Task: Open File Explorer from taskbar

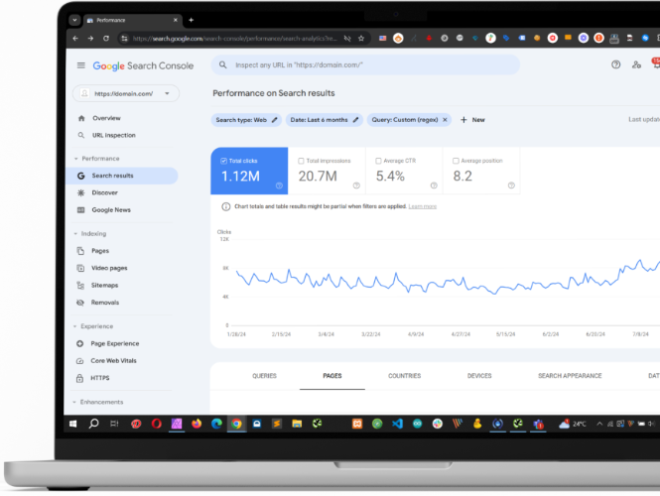Action: click(297, 424)
